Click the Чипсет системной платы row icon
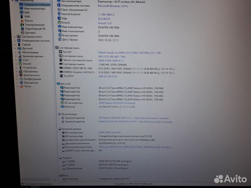Viewport: 251px width, 188px height. (61, 60)
